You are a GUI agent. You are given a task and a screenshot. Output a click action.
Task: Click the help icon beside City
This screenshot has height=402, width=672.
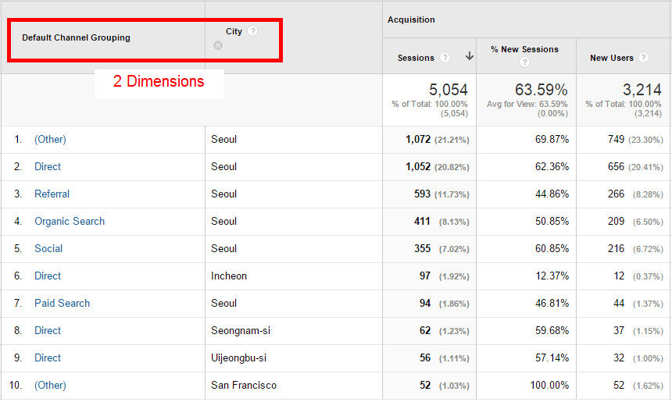coord(252,31)
